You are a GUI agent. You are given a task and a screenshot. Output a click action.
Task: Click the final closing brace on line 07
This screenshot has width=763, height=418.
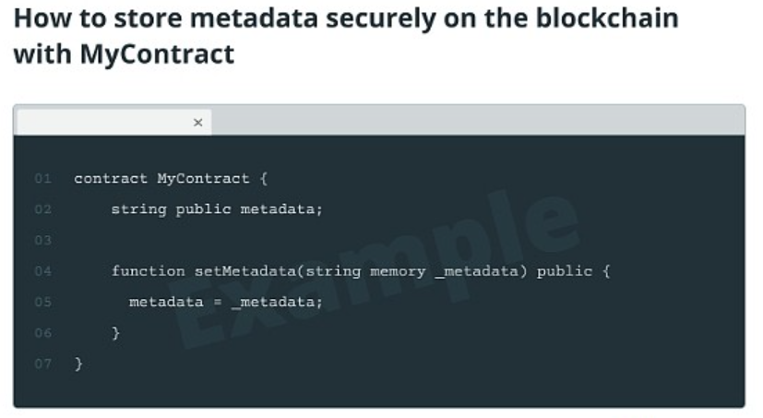coord(78,364)
